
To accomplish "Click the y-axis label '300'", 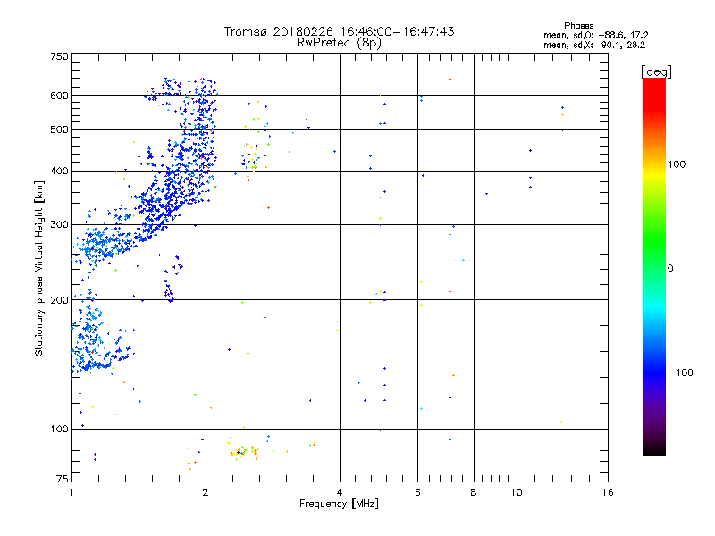I will point(59,225).
